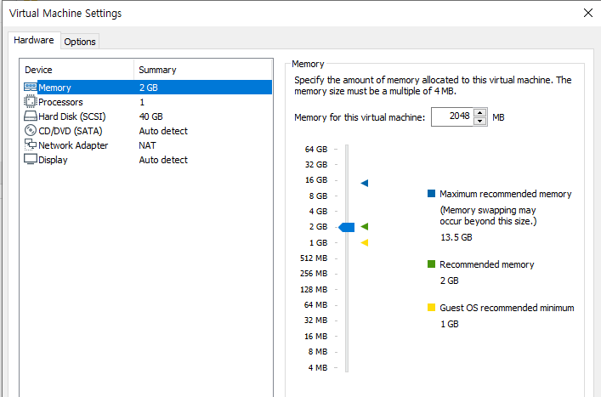Close the Virtual Machine Settings dialog
601x397 pixels.
pos(588,13)
